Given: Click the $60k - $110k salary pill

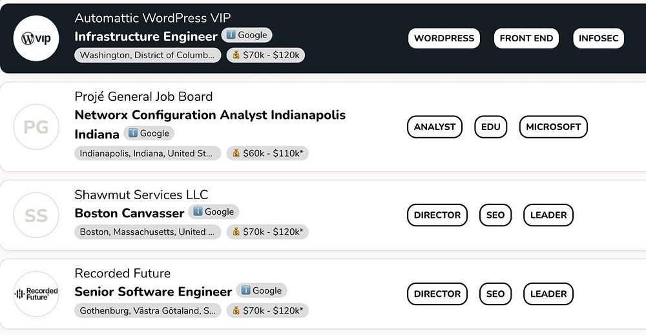Looking at the screenshot, I should coord(267,153).
